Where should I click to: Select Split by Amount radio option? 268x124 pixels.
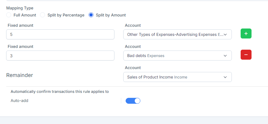(x=91, y=15)
